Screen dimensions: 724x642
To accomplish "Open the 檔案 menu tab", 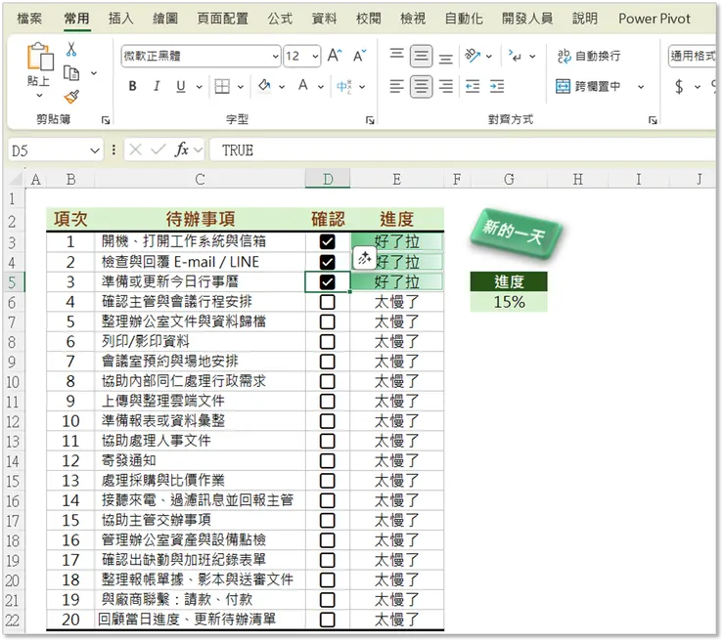I will point(29,19).
